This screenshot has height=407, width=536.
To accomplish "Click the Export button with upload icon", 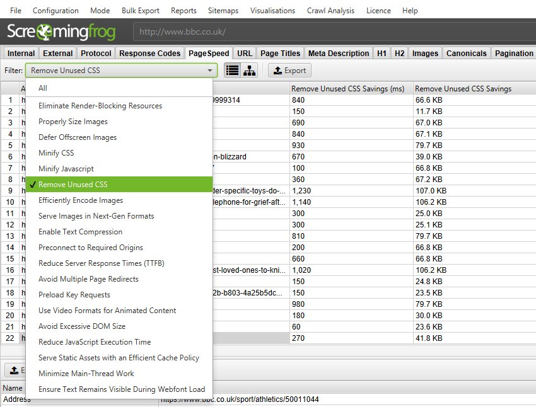I will pos(289,71).
